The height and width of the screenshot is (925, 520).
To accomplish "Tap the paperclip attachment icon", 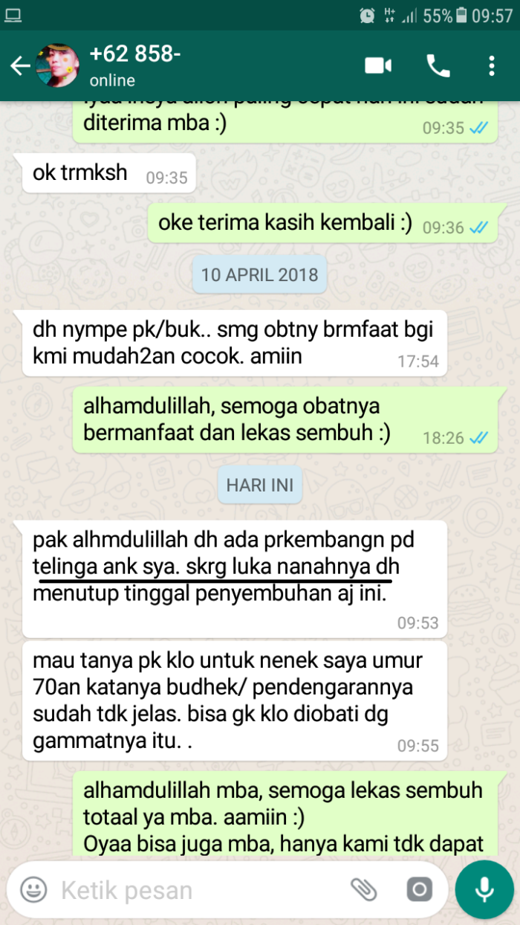I will coord(363,889).
